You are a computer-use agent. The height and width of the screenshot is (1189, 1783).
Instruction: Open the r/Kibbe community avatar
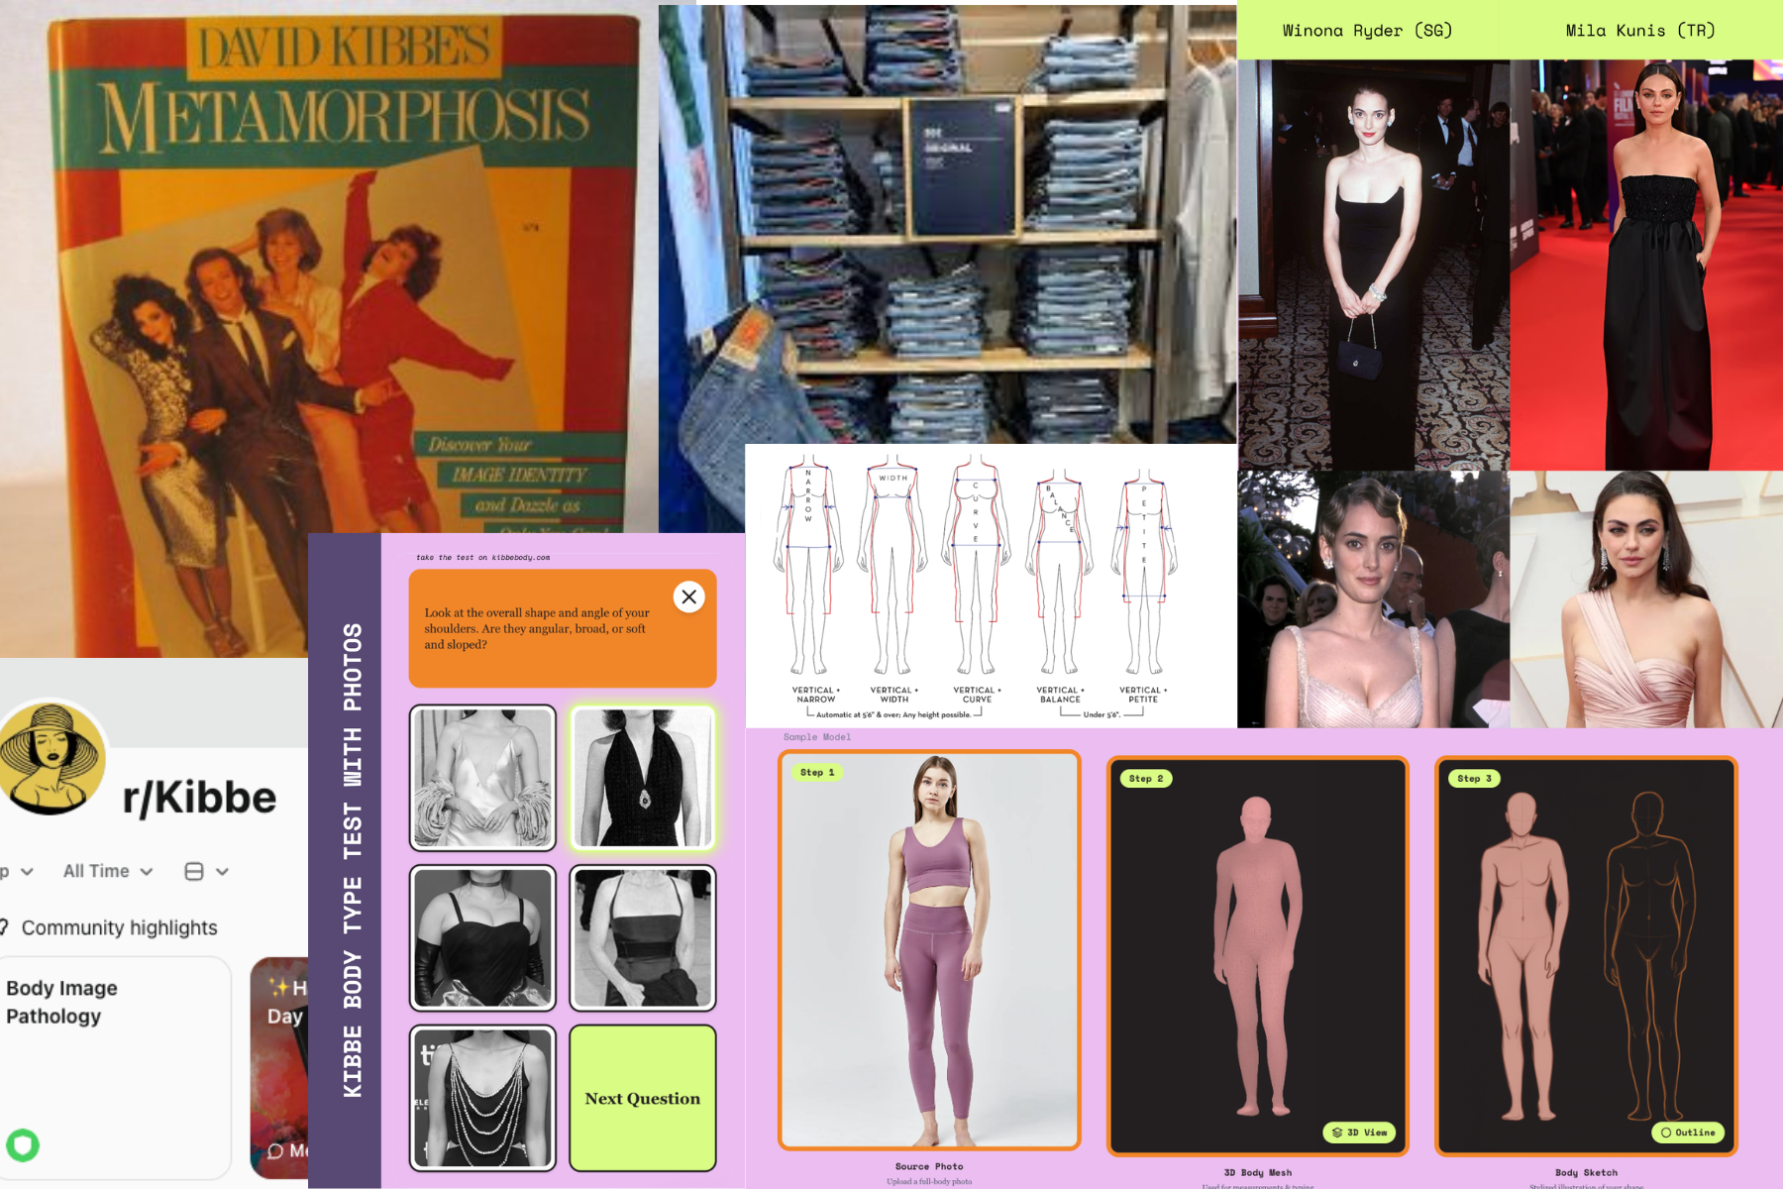[52, 757]
